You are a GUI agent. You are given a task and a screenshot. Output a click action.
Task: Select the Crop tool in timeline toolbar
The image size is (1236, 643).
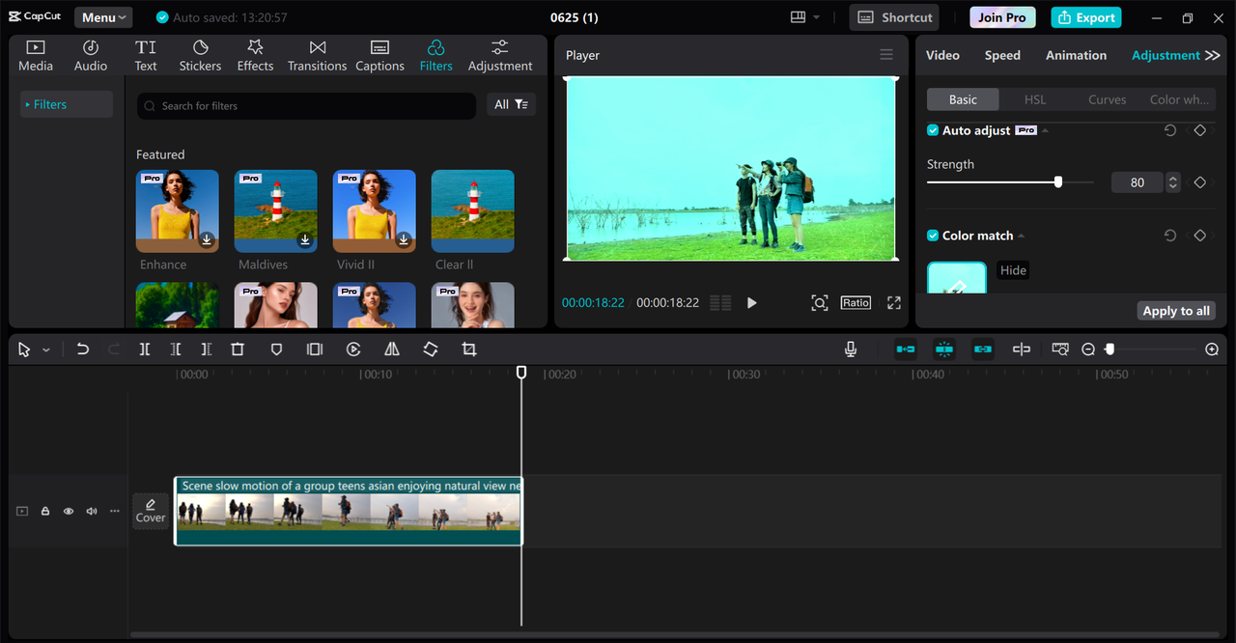pos(469,349)
